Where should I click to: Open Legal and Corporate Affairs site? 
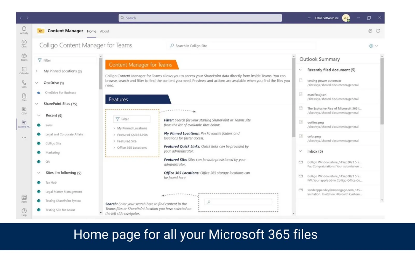pyautogui.click(x=64, y=134)
